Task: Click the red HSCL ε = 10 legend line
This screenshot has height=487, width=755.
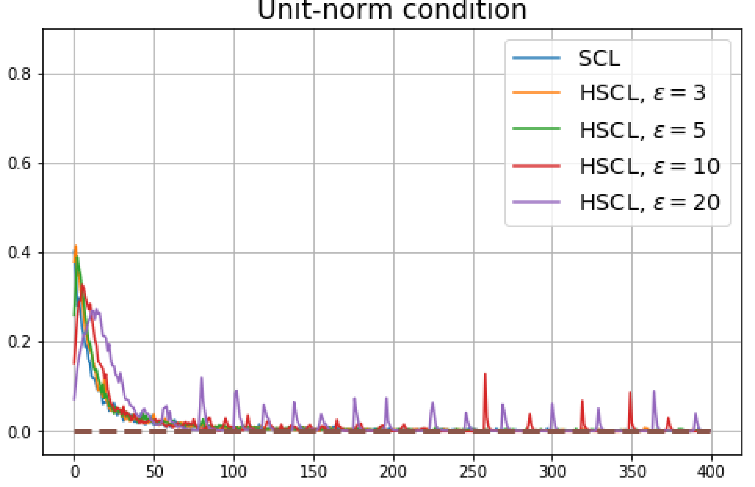Action: click(536, 166)
